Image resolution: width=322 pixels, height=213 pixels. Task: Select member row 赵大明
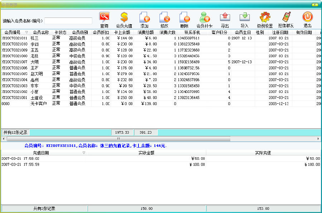[x=161, y=74]
